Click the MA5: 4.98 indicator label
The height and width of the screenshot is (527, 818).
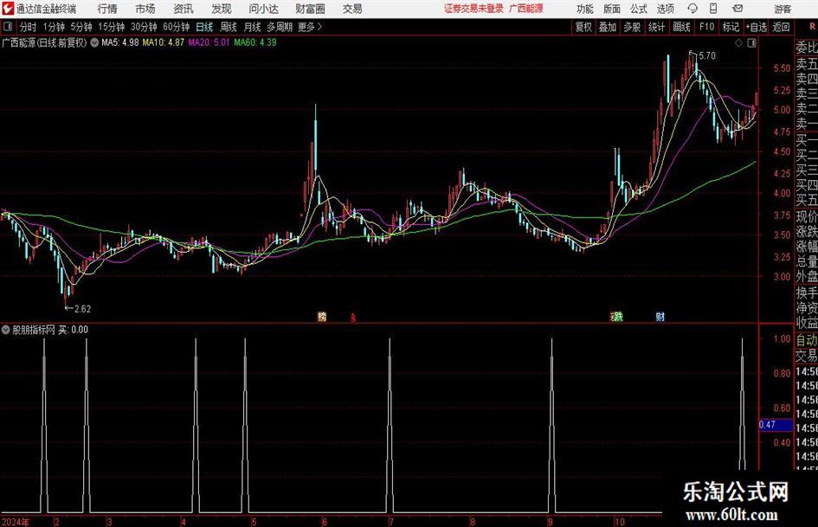120,42
